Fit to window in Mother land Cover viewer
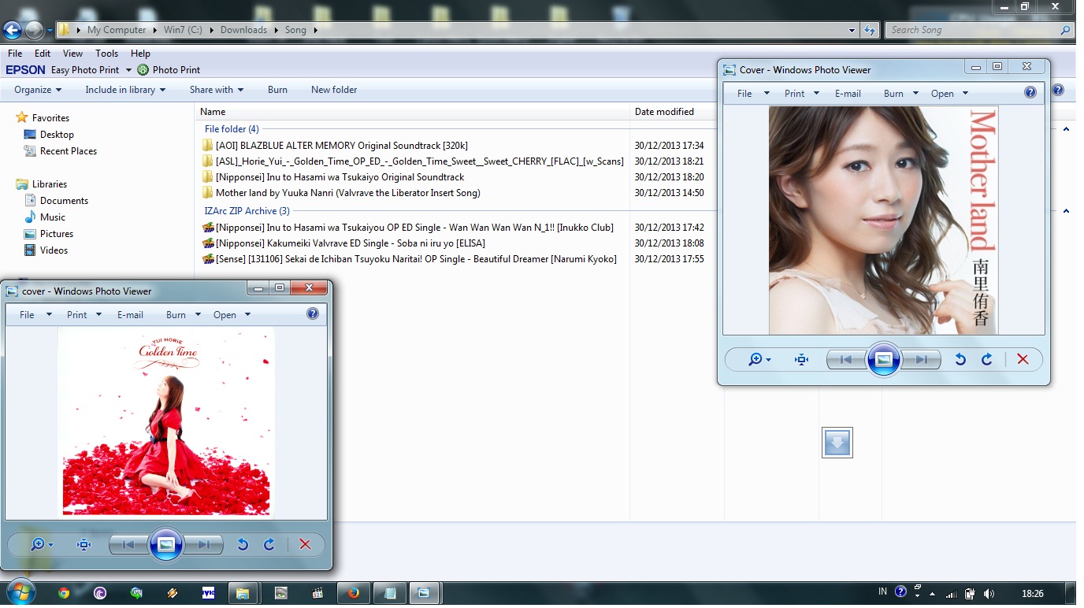Viewport: 1084px width, 608px height. point(801,360)
